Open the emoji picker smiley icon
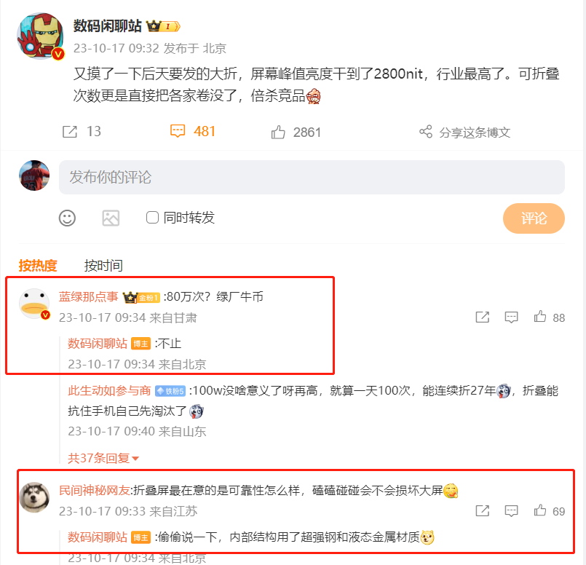This screenshot has width=586, height=565. (x=67, y=218)
